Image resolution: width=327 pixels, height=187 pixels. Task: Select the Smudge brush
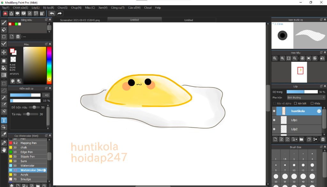click(x=27, y=179)
